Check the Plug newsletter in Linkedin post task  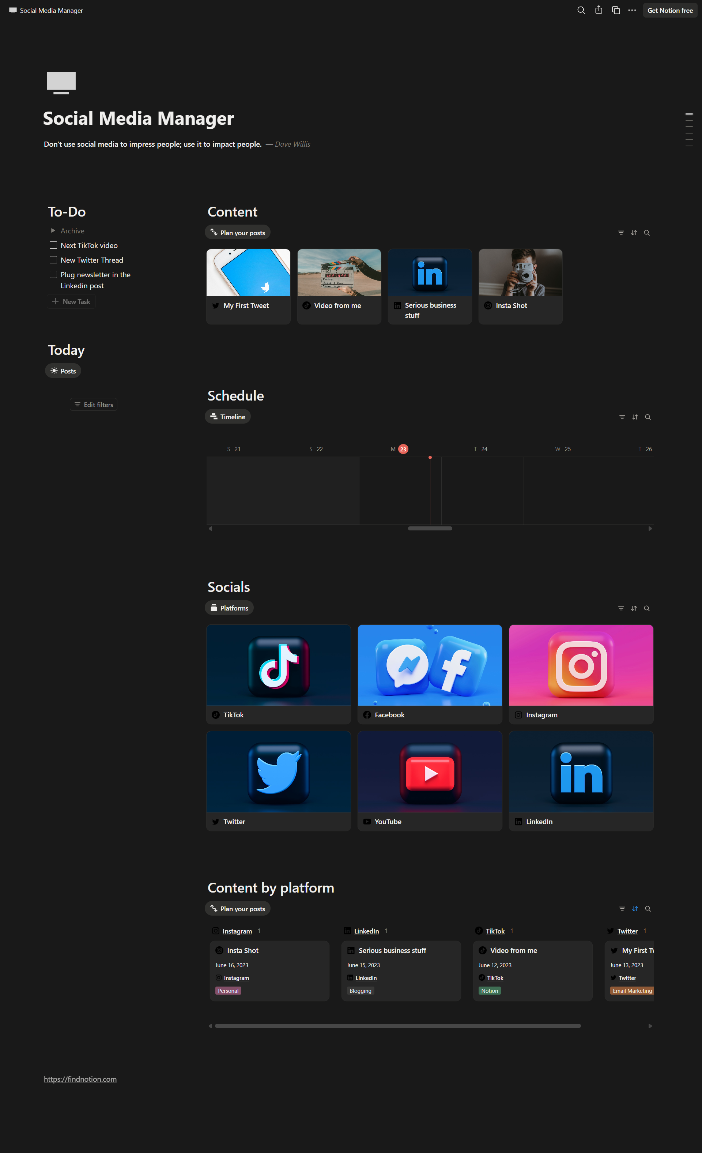tap(53, 275)
